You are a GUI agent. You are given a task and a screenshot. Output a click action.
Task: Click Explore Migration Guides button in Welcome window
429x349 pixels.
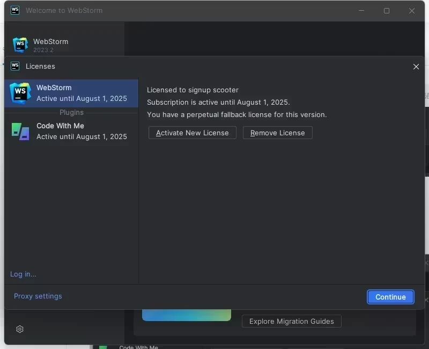(292, 321)
